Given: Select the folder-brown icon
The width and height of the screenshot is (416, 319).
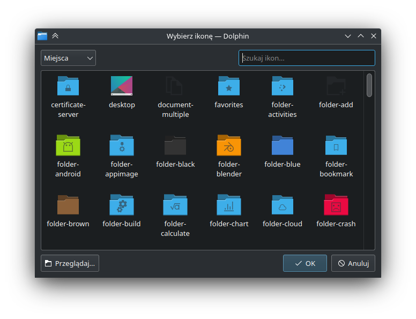Looking at the screenshot, I should coord(68,205).
